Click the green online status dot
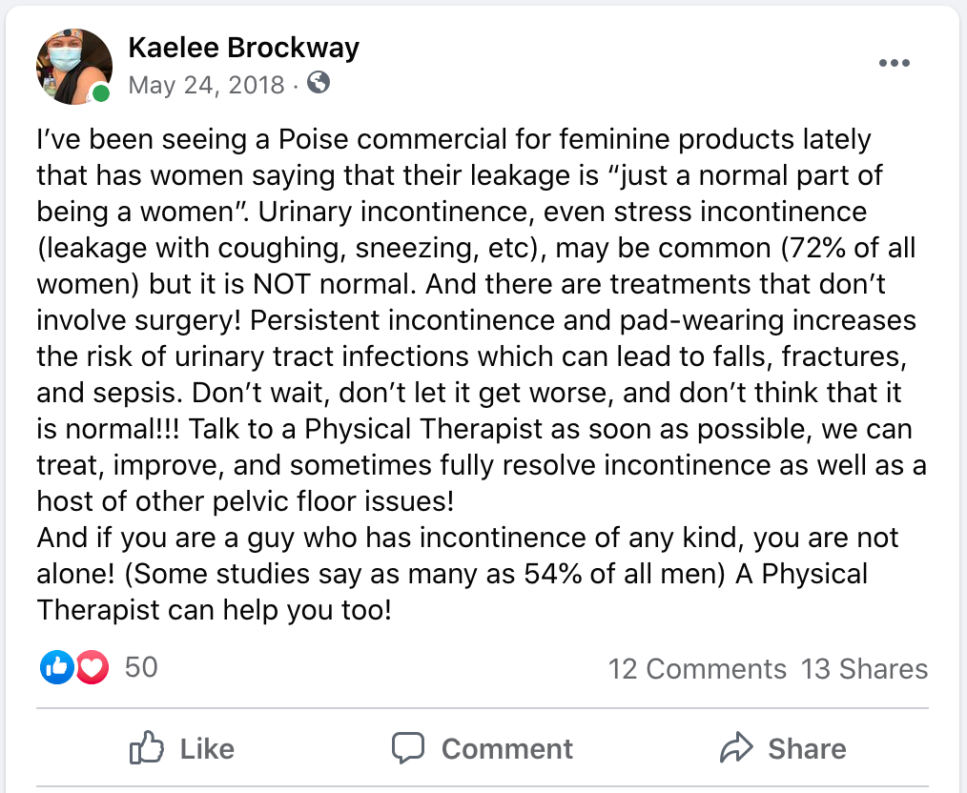 100,93
